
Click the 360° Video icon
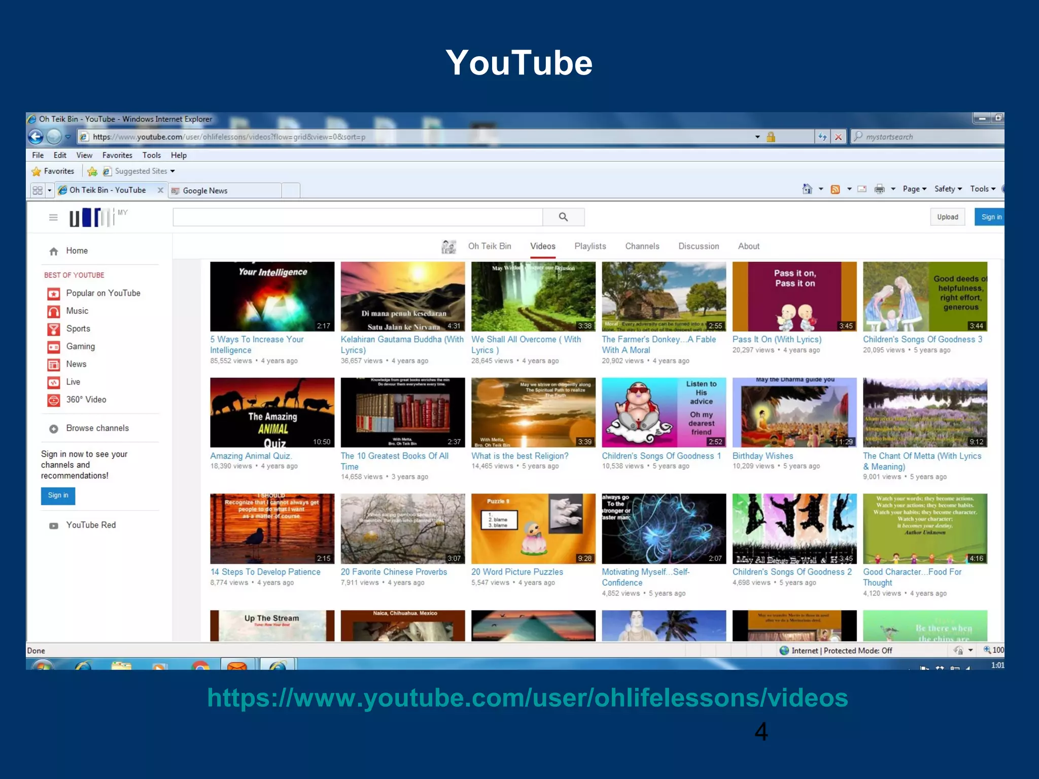(x=54, y=400)
